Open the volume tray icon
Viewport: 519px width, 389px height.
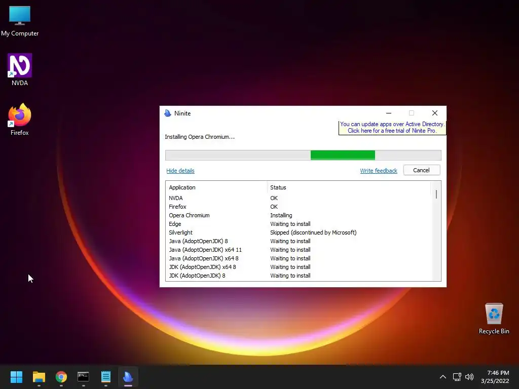coord(469,377)
